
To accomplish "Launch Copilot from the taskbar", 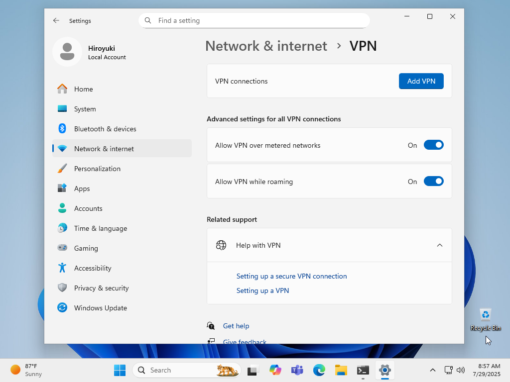I will tap(275, 370).
